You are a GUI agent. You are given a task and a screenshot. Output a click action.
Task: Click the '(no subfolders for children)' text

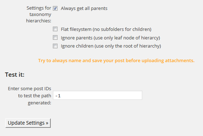point(122,29)
